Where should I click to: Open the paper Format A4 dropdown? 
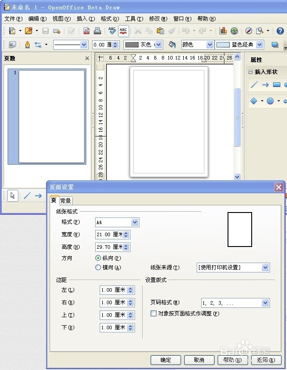(x=135, y=222)
